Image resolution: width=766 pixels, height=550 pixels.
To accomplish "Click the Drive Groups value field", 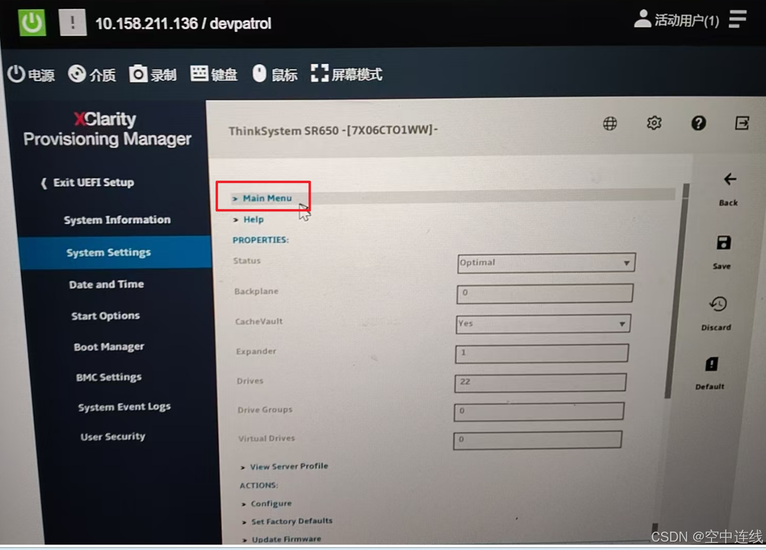I will click(539, 411).
